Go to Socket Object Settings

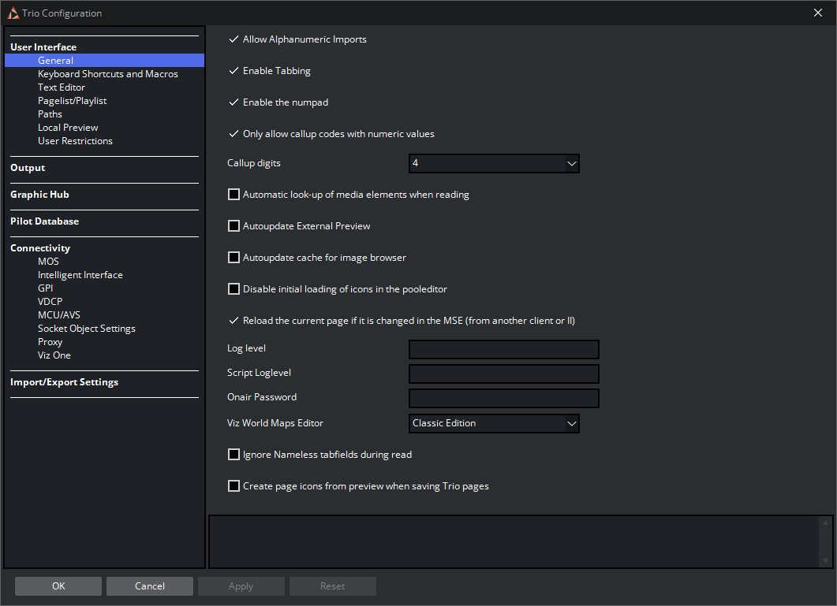pyautogui.click(x=87, y=329)
